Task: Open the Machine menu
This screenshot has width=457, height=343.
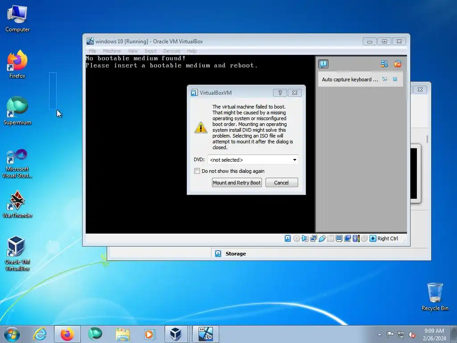Action: pyautogui.click(x=112, y=51)
